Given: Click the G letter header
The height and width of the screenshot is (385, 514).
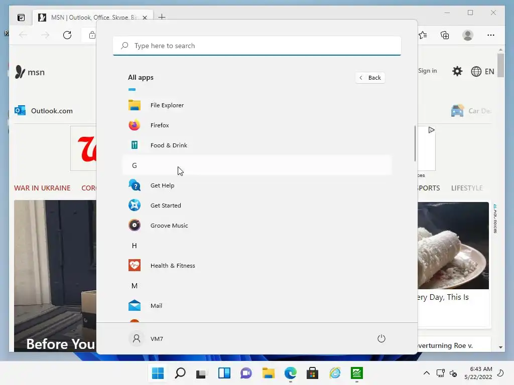Looking at the screenshot, I should [257, 165].
